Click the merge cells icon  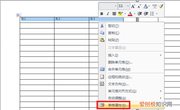(102, 69)
